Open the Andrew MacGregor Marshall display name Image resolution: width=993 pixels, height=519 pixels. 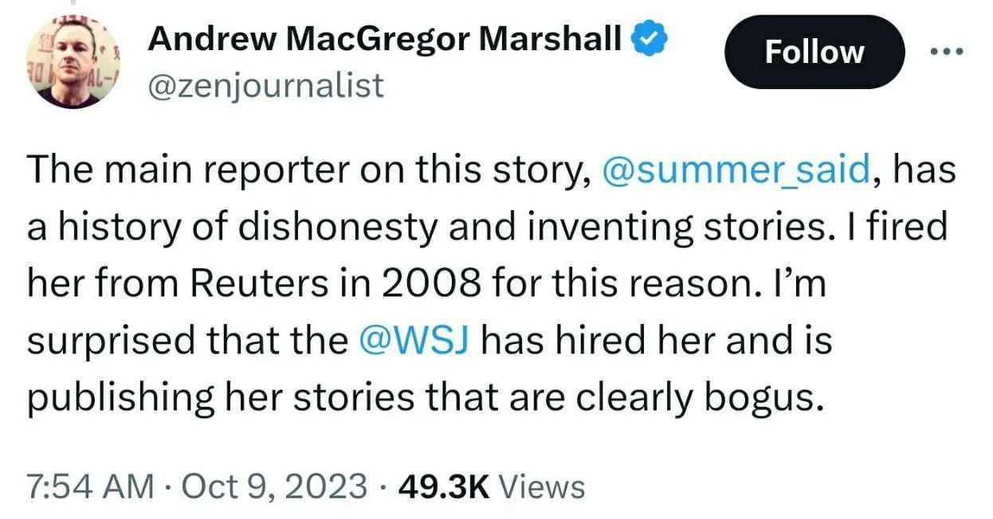pyautogui.click(x=385, y=37)
